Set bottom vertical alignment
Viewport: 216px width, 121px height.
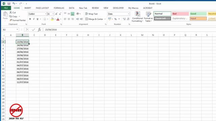click(73, 14)
